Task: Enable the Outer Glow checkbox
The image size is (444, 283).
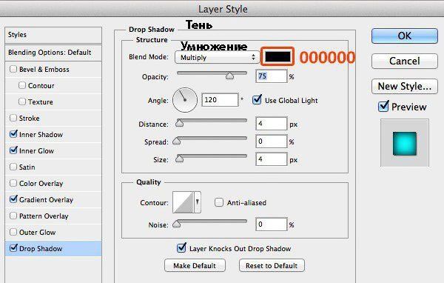Action: tap(13, 232)
